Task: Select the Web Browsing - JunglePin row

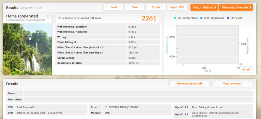Action: 107,27
